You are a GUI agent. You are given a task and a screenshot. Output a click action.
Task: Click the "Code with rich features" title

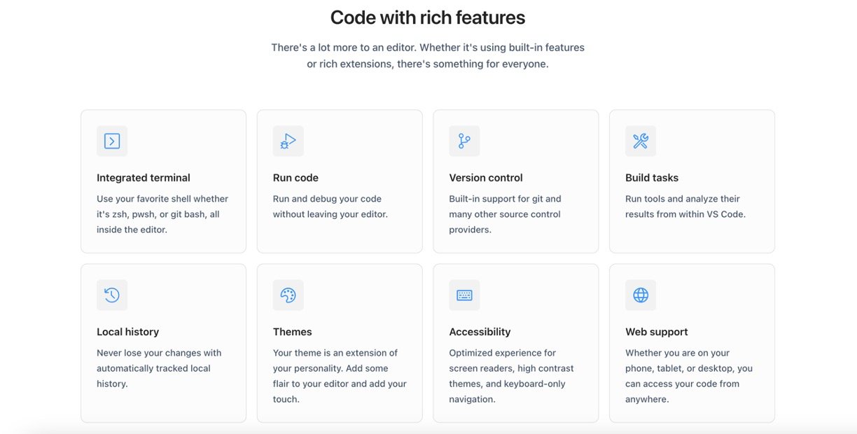(428, 17)
